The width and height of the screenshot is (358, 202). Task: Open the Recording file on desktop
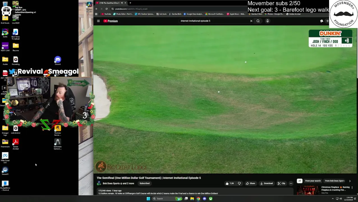[x=15, y=61]
